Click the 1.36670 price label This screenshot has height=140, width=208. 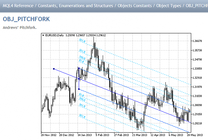click(197, 41)
